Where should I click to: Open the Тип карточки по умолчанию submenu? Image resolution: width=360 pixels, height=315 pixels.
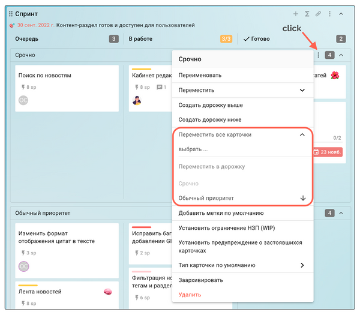[242, 265]
